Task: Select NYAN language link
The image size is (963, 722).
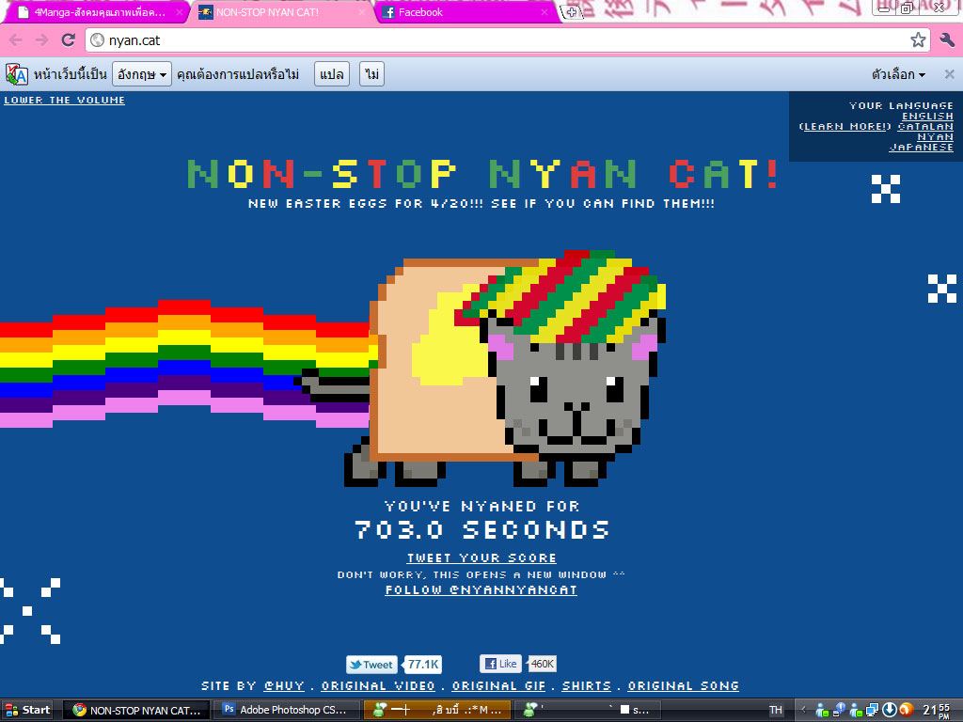Action: click(936, 137)
